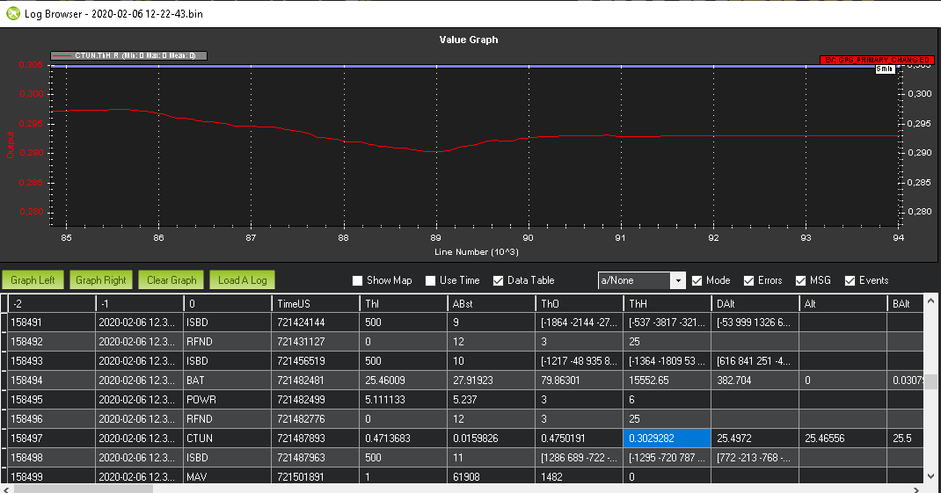The image size is (941, 493).
Task: Click the cell with value 15552.65
Action: tap(667, 381)
